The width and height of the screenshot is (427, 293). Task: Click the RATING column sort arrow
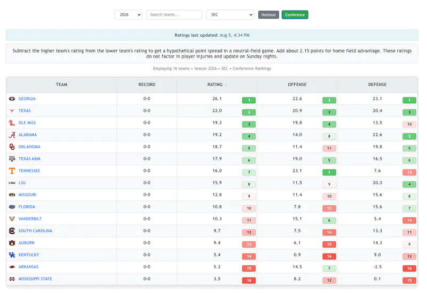click(x=226, y=85)
